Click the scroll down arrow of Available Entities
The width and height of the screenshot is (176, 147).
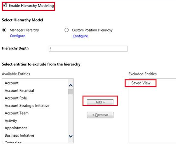[x=71, y=136]
